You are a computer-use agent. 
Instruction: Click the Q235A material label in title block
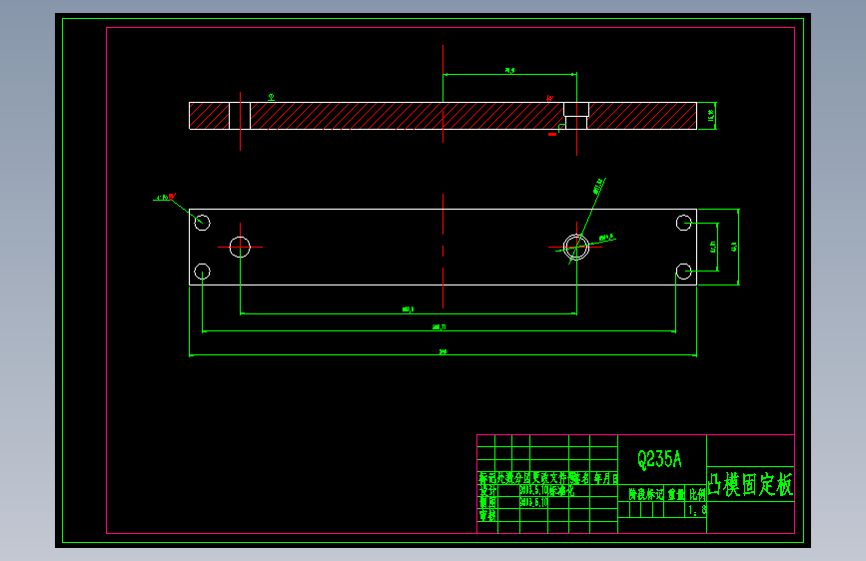(x=660, y=459)
